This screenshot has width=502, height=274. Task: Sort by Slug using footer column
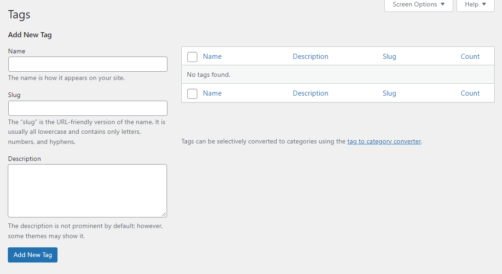(389, 93)
